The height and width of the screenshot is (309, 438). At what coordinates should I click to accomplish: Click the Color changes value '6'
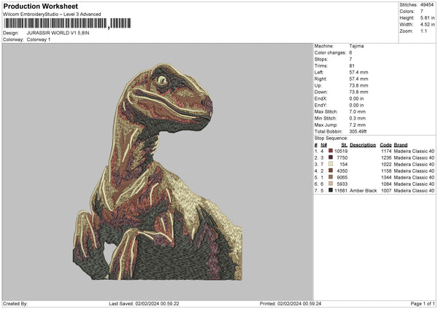350,52
